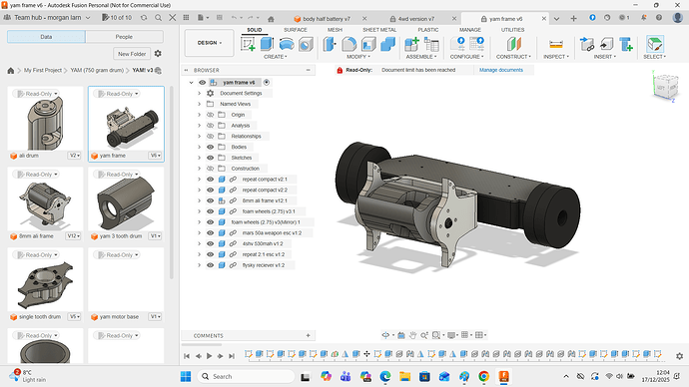Switch to the UTILITIES tab
689x387 pixels.
coord(513,30)
